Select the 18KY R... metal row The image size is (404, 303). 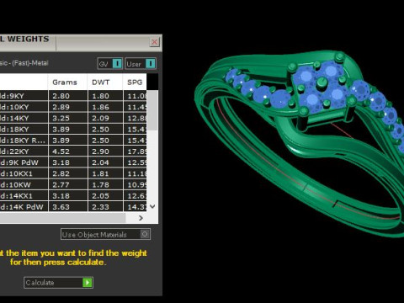tap(73, 141)
